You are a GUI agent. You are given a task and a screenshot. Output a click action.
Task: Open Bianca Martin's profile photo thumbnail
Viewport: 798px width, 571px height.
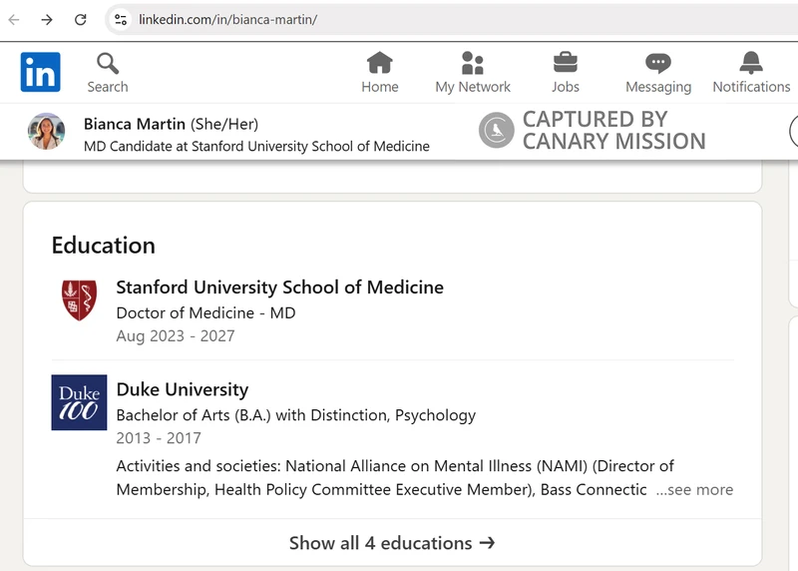tap(46, 132)
